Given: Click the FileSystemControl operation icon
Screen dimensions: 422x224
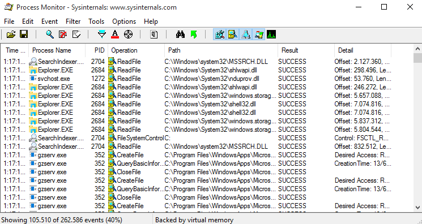Looking at the screenshot, I should [x=112, y=138].
